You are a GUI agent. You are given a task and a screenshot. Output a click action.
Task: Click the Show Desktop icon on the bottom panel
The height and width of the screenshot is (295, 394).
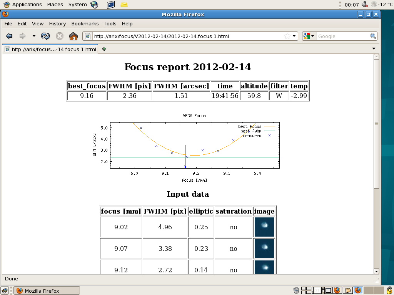[x=5, y=290]
